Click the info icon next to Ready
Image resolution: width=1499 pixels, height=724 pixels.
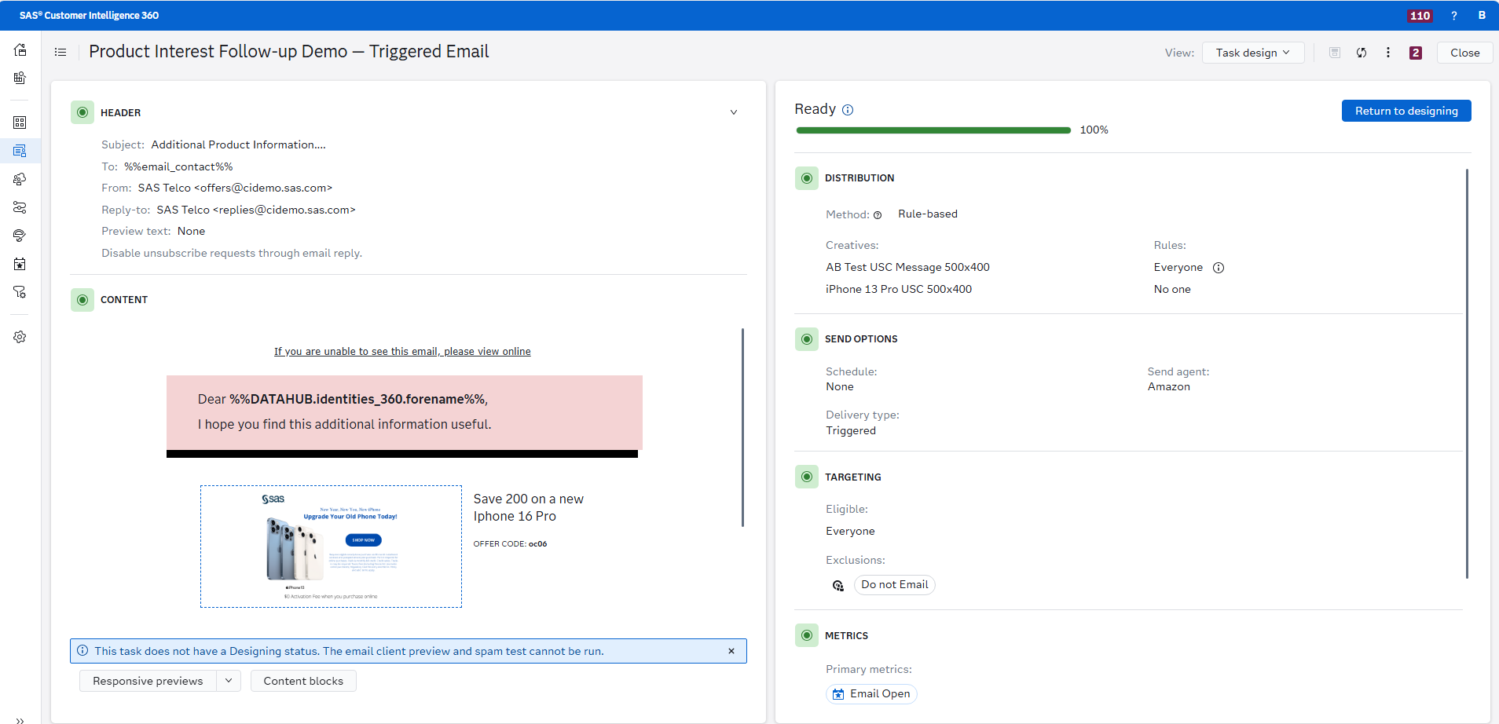point(848,110)
